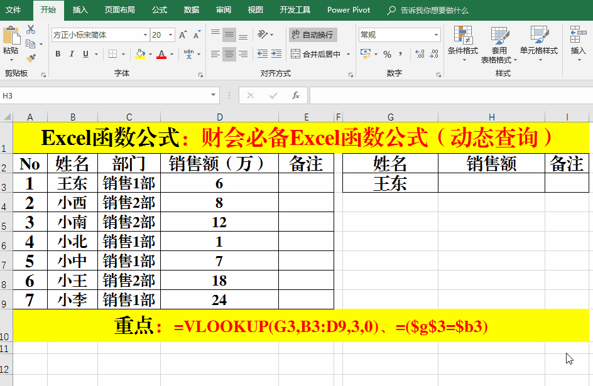Expand the merge options dropdown arrow

[348, 54]
